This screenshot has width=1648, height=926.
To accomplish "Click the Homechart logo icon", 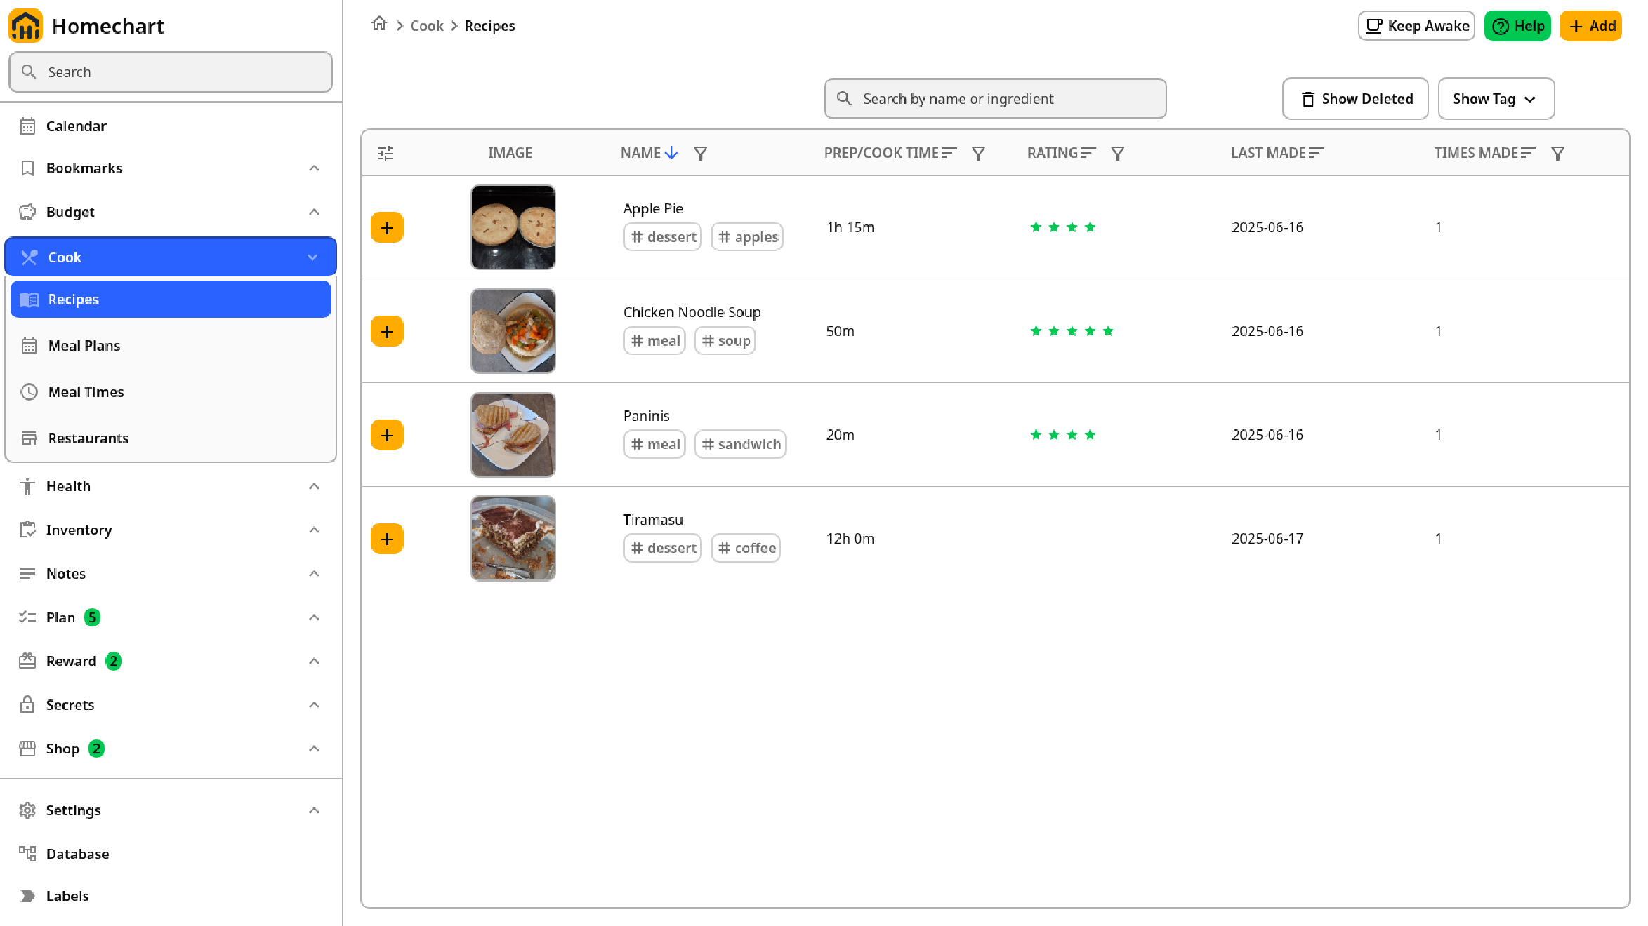I will pyautogui.click(x=26, y=26).
